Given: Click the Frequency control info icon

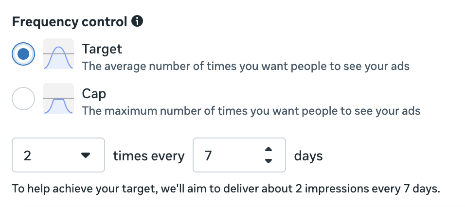Looking at the screenshot, I should pos(138,21).
